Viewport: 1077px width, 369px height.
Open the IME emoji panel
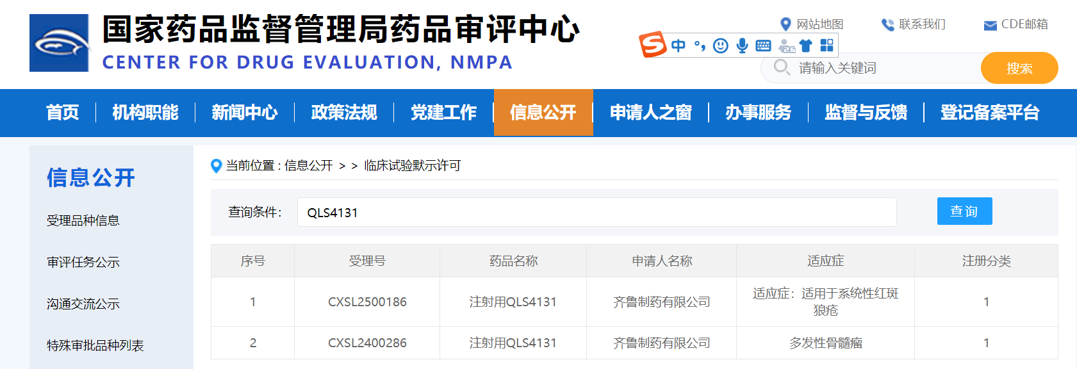tap(721, 45)
